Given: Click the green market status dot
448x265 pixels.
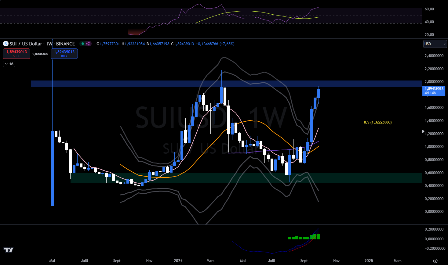Looking at the screenshot, I should pos(82,44).
